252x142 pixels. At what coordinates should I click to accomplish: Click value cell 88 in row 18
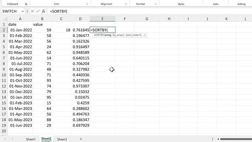(x=42, y=120)
